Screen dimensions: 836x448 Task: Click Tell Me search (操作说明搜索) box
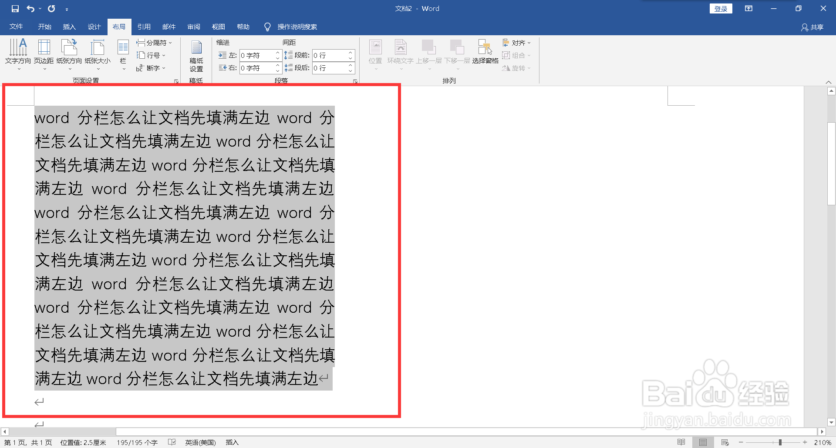click(291, 27)
